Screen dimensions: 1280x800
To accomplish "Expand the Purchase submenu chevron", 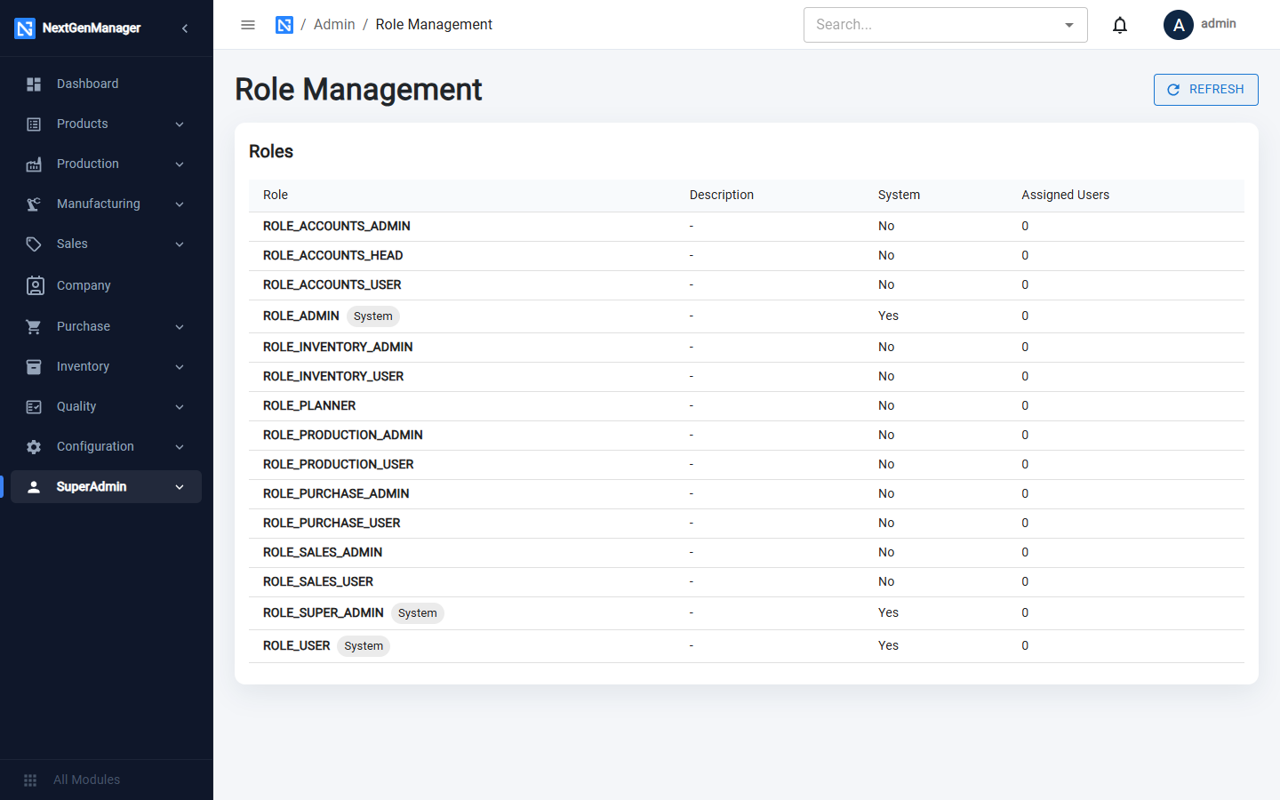I will [180, 327].
